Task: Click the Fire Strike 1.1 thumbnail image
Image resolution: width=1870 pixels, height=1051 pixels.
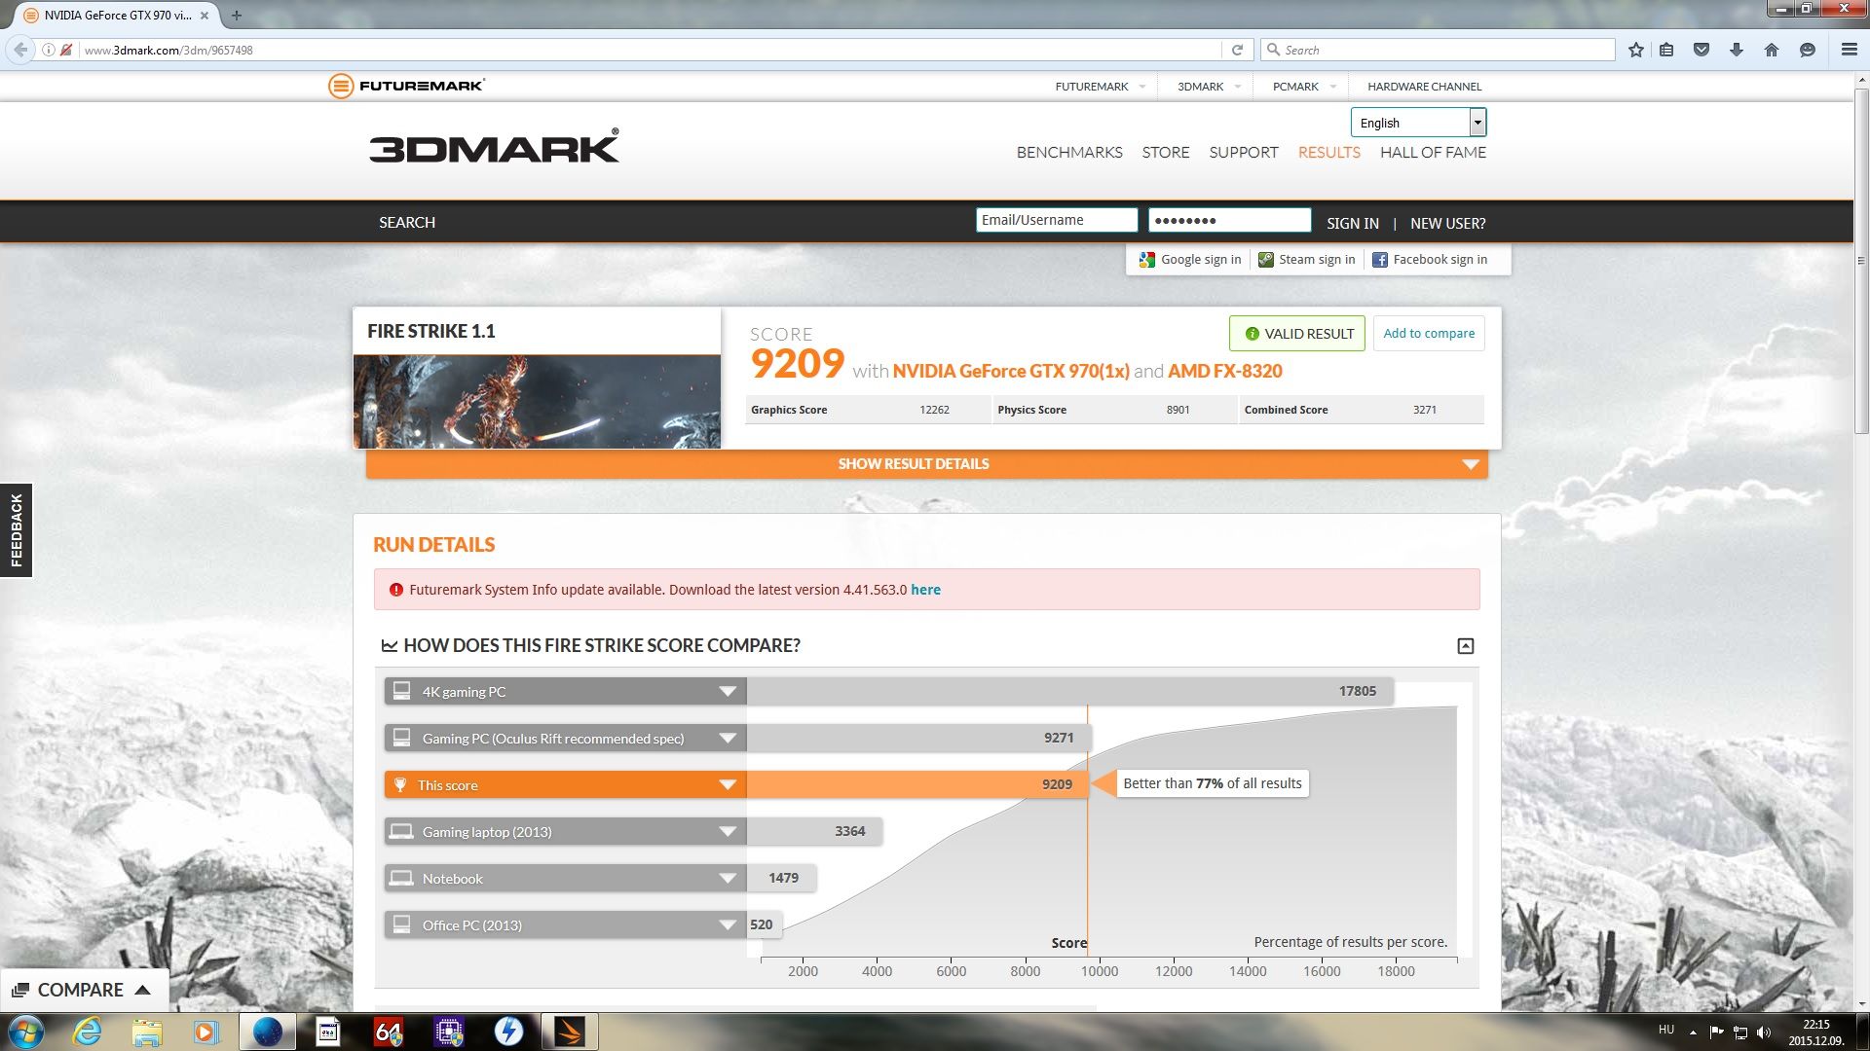Action: pos(537,401)
